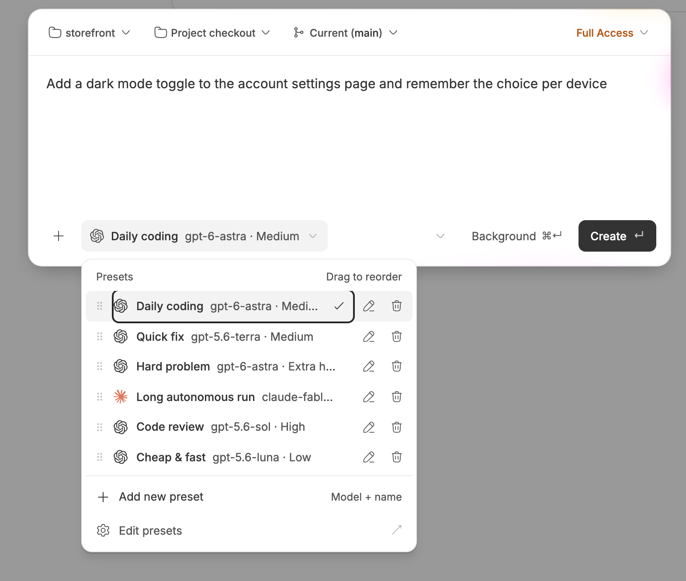Select the Code review preset
The image size is (686, 581).
[x=233, y=427]
